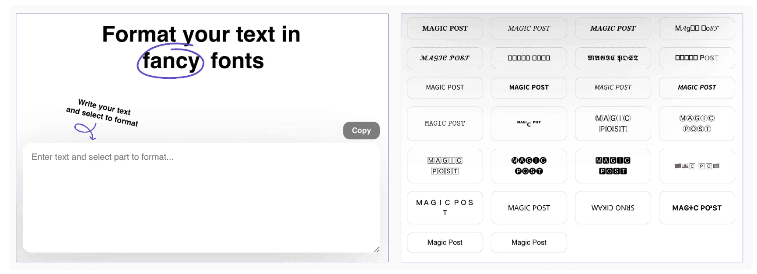Viewport: 757px width, 274px height.
Task: Select the filled black squares MAGIC POST style
Action: click(x=613, y=166)
